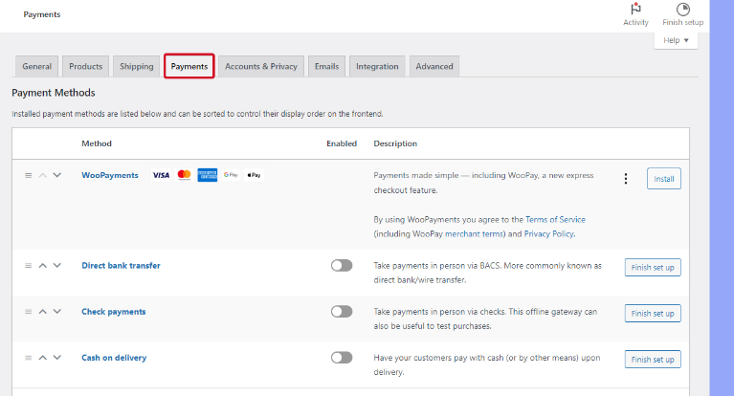Click Finish set up for Cash on delivery

pyautogui.click(x=653, y=360)
